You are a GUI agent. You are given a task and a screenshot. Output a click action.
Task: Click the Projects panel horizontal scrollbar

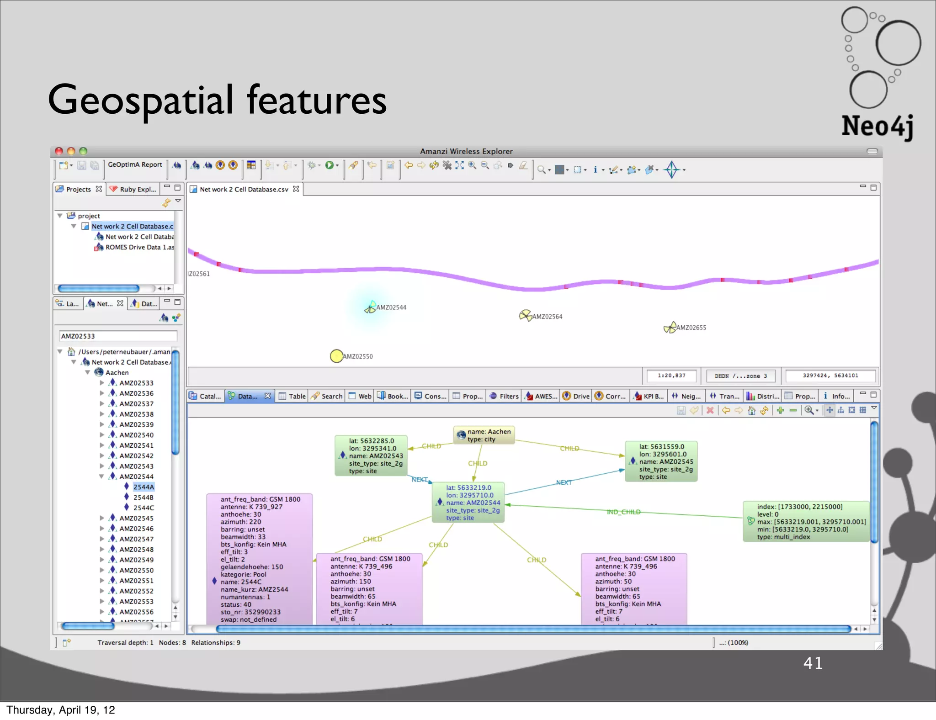98,288
